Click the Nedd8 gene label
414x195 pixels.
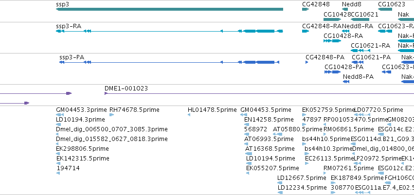pyautogui.click(x=352, y=4)
